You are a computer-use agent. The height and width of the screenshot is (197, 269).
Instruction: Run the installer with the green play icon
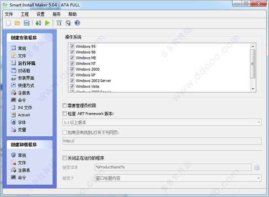coord(48,23)
